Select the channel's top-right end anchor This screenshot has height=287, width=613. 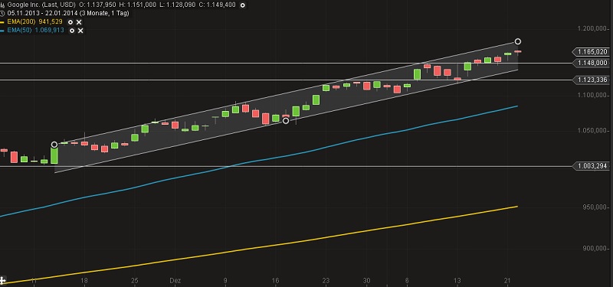[x=518, y=41]
